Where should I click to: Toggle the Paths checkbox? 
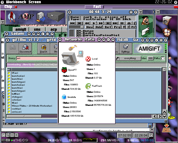click(163, 58)
